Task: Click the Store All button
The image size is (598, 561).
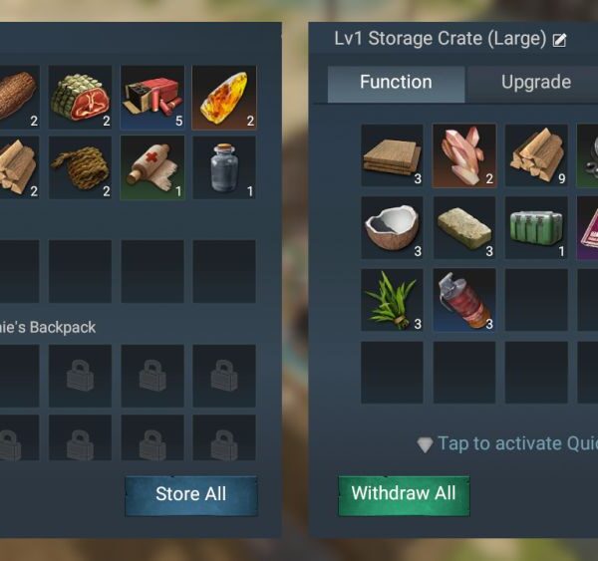Action: [191, 494]
